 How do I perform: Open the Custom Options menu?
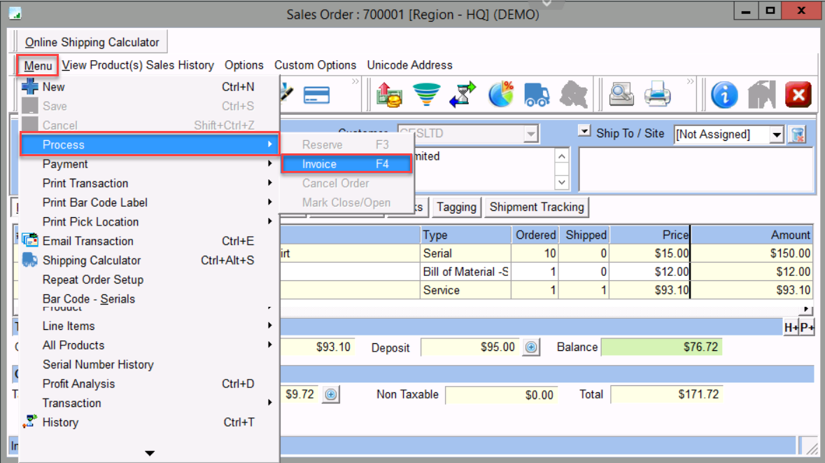315,65
